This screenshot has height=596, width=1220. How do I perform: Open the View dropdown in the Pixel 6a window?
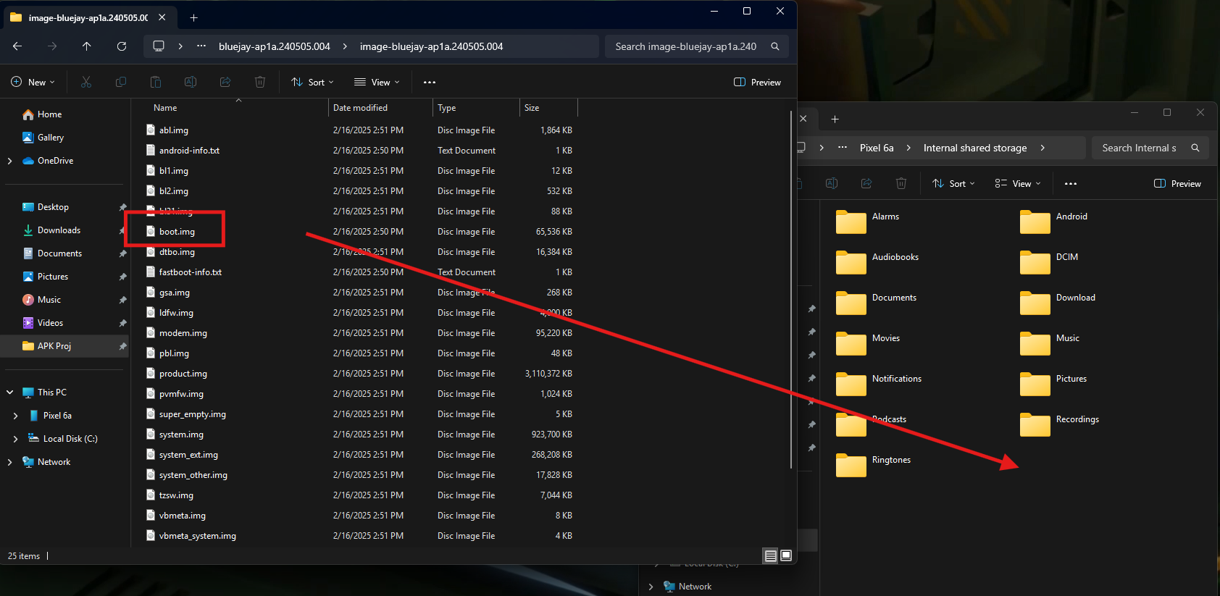click(x=1018, y=184)
